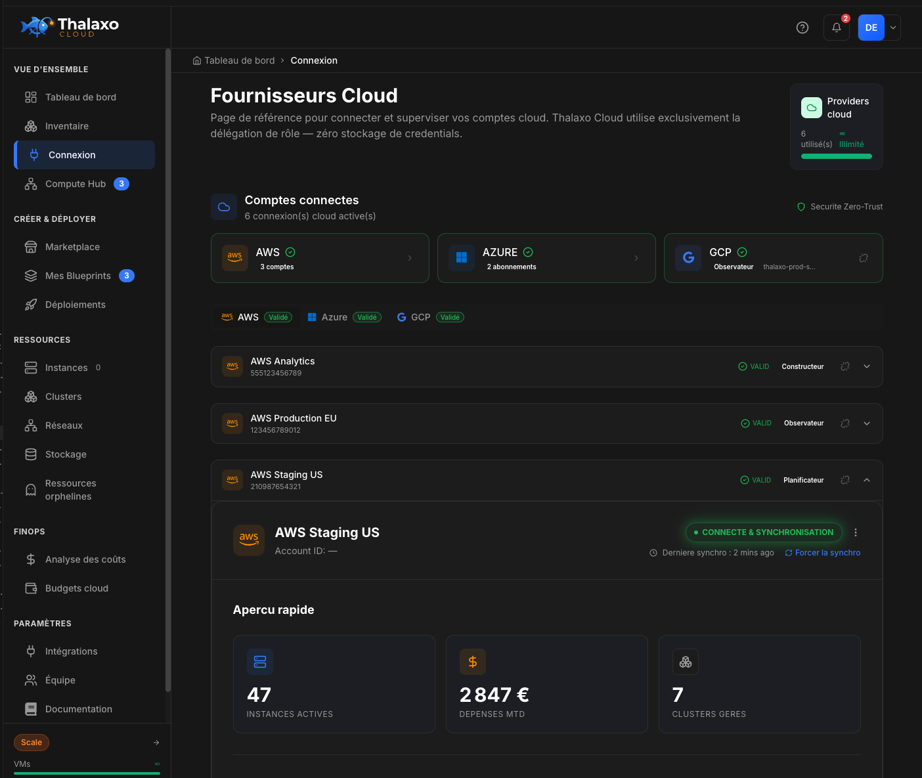Image resolution: width=922 pixels, height=778 pixels.
Task: Expand the AWS card chevron
Action: (x=410, y=258)
